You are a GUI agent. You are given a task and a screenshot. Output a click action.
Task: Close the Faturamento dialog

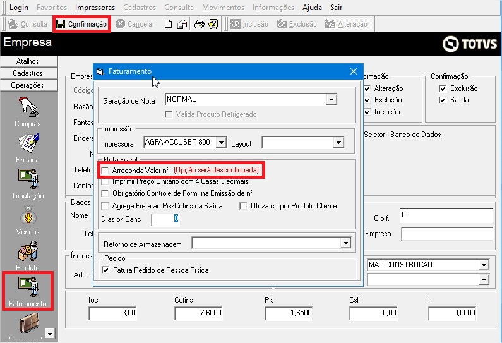354,71
